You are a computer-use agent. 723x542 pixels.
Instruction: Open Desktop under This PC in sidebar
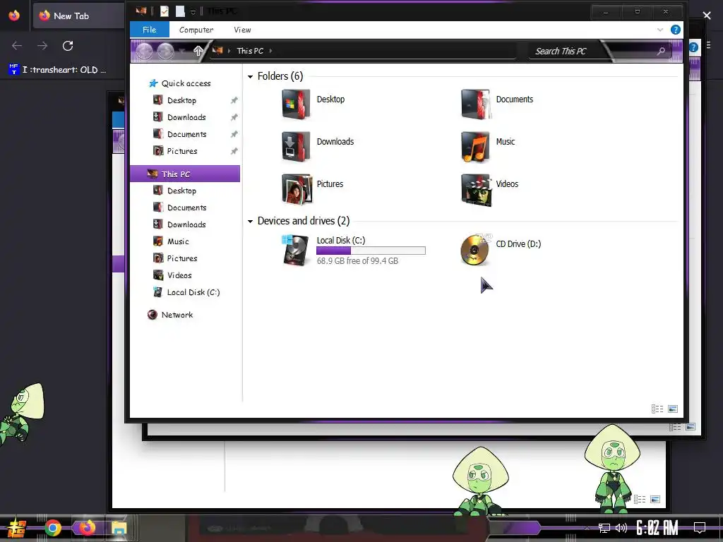pyautogui.click(x=181, y=191)
